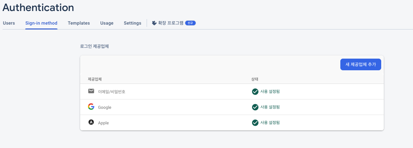413x148 pixels.
Task: Open the 이메일/비밀번호 provider row
Action: (x=232, y=92)
